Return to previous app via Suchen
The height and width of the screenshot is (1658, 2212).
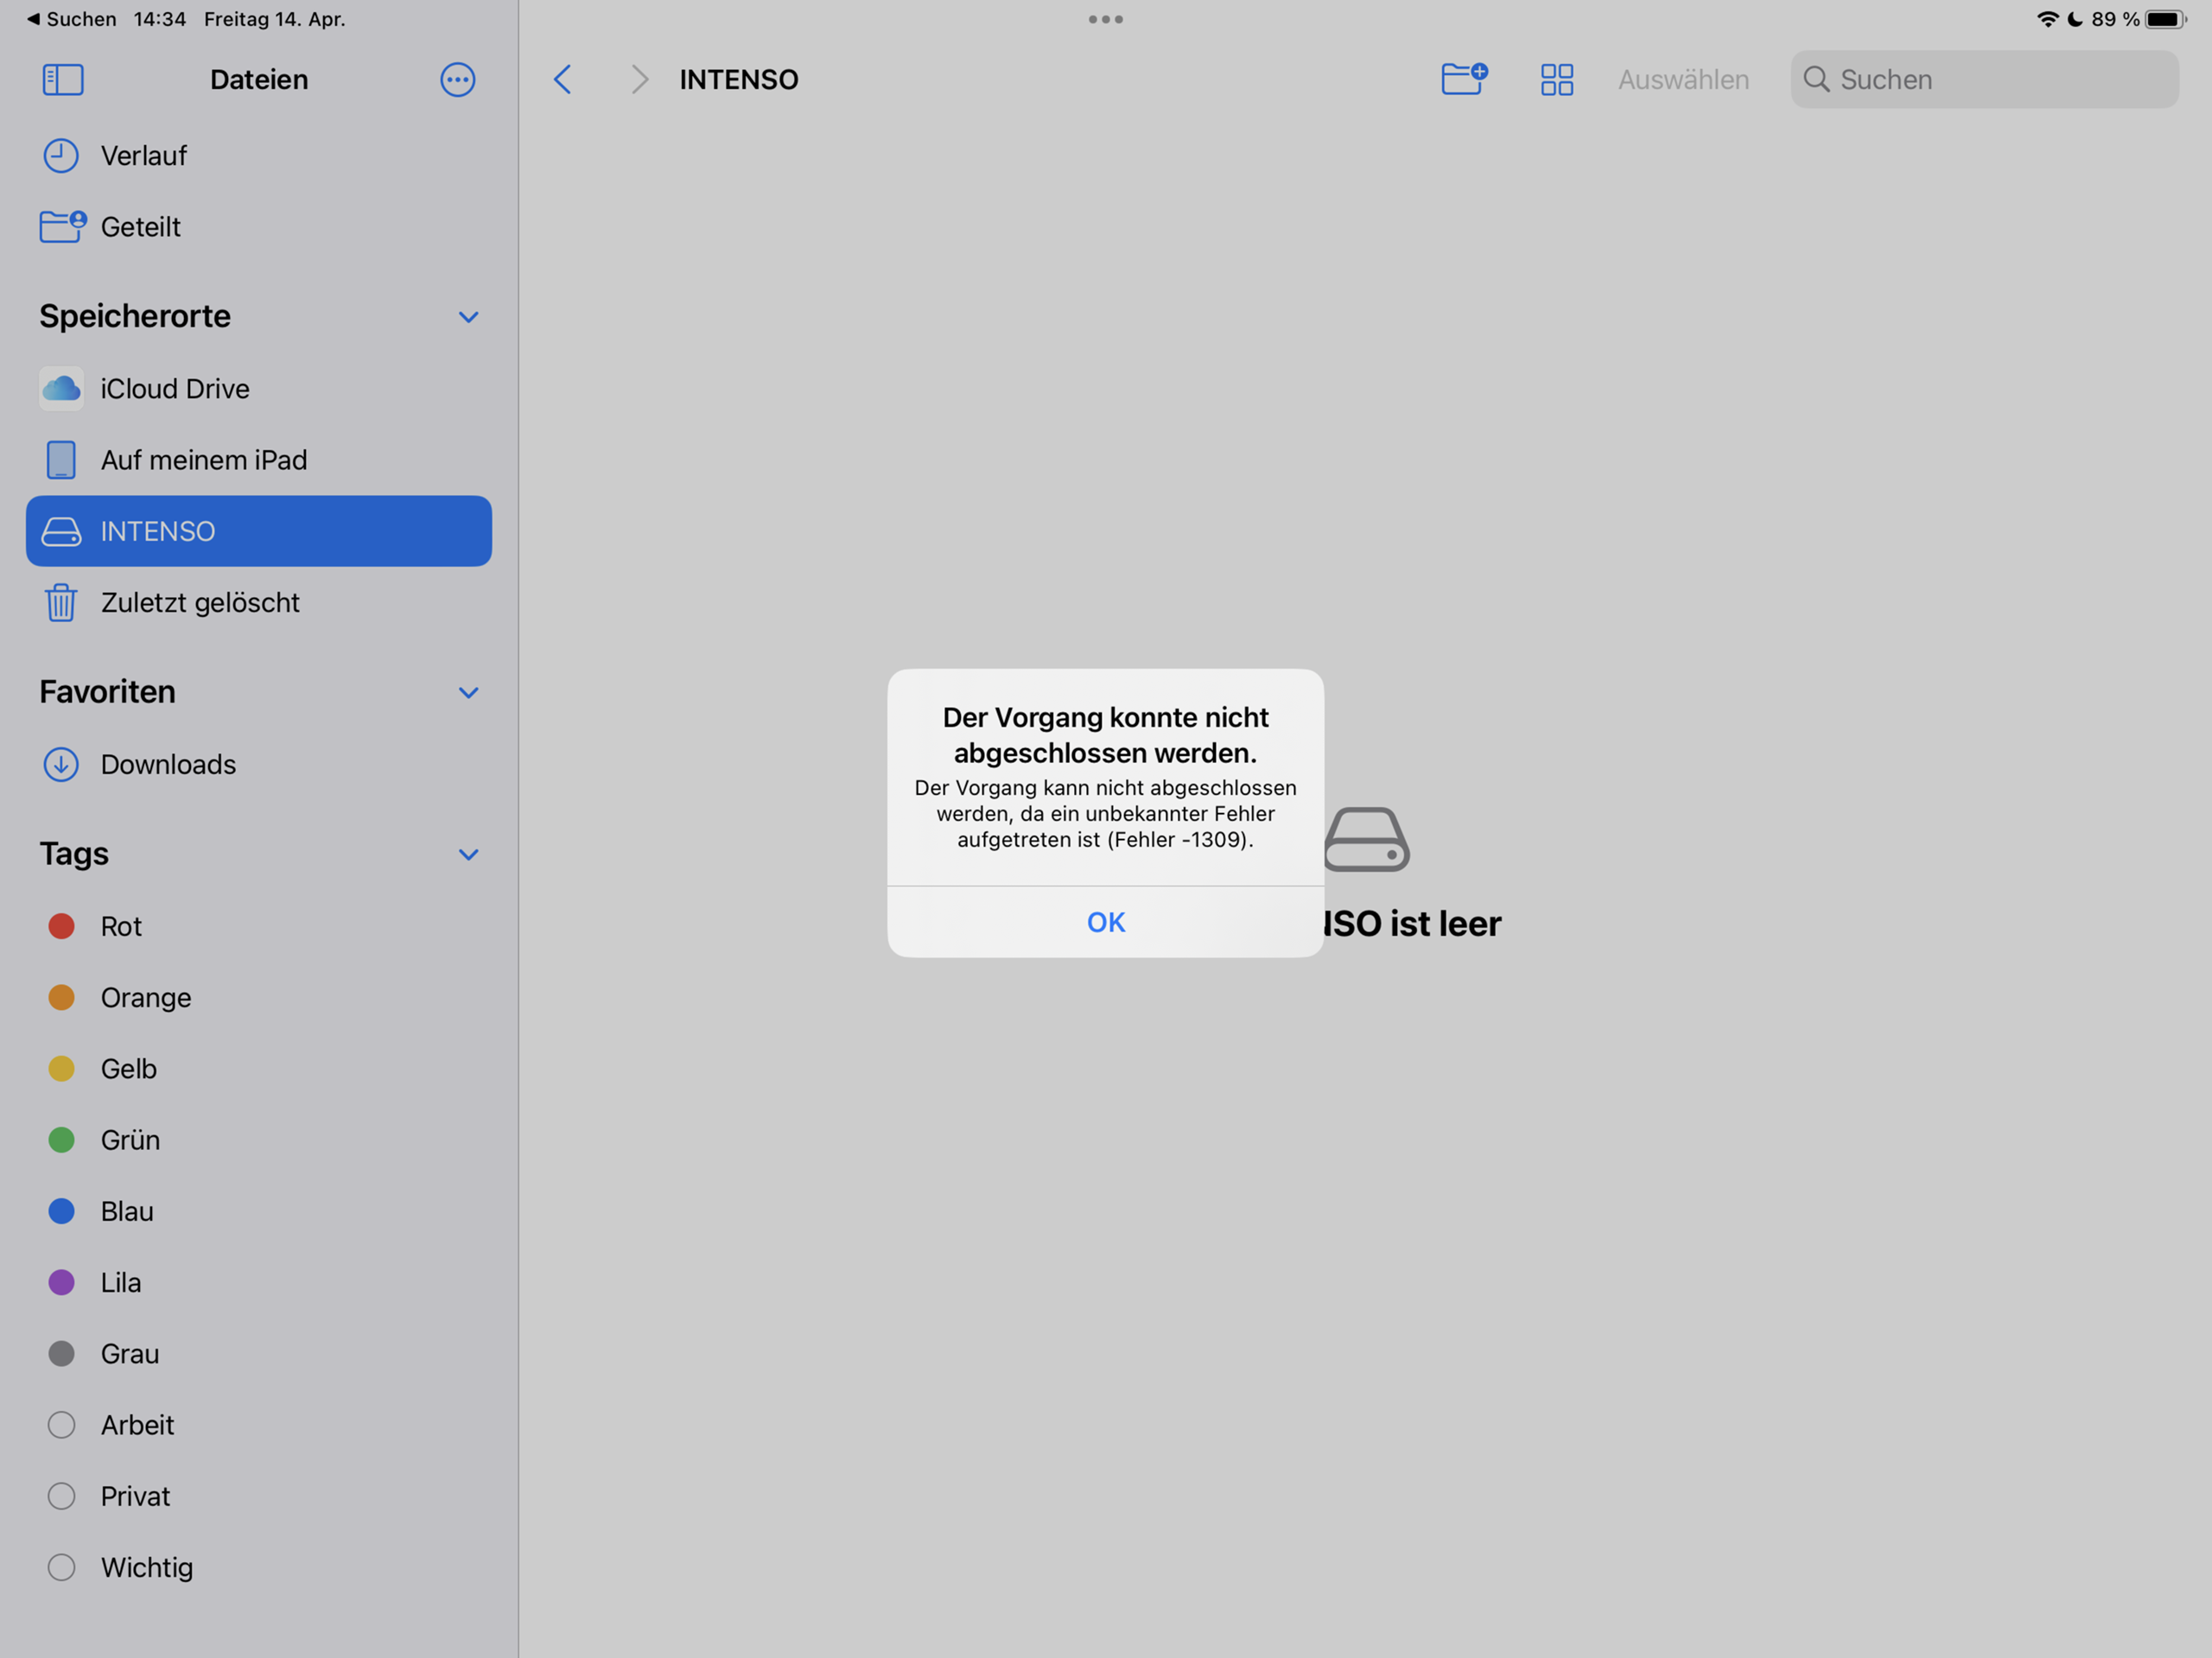pos(72,19)
